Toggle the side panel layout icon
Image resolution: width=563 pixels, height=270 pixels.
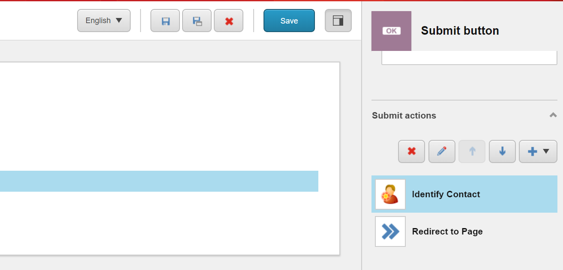coord(338,21)
